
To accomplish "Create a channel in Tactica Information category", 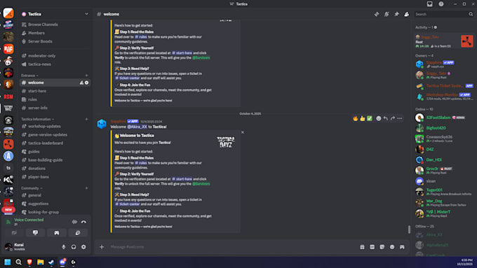I will (x=86, y=119).
